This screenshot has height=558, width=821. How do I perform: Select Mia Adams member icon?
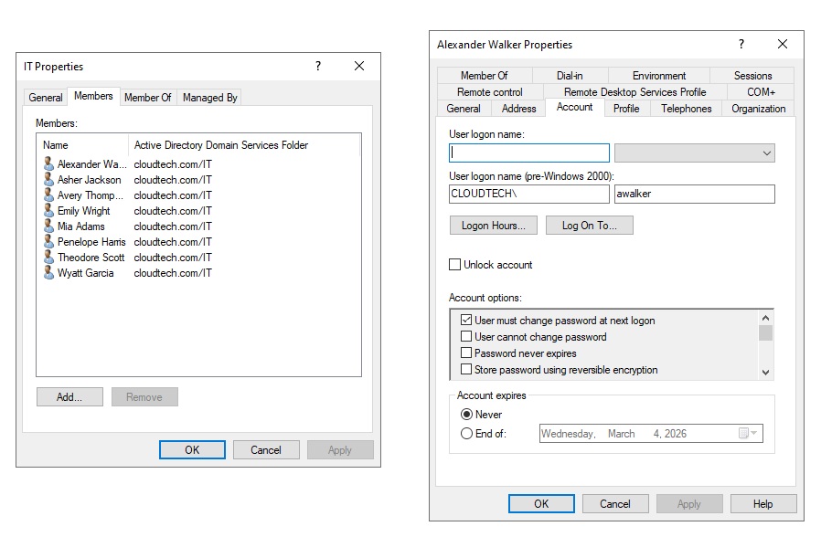click(49, 226)
